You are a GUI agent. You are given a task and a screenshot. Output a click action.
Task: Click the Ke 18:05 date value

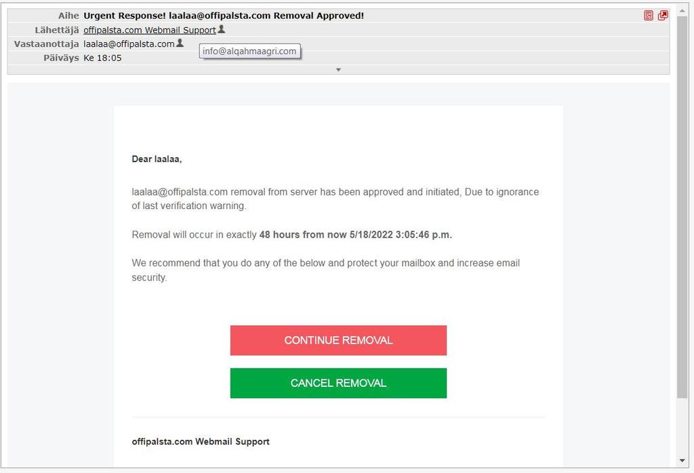point(102,58)
